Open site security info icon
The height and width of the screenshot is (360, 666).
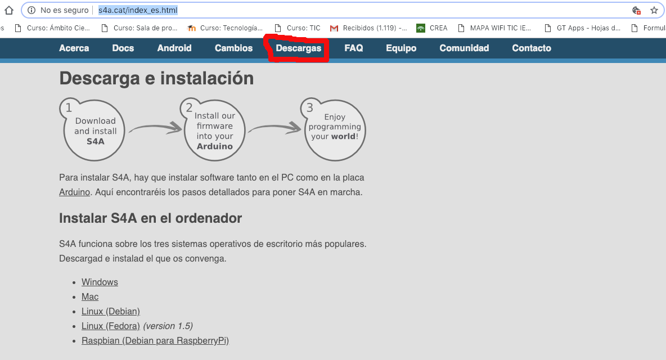click(x=31, y=10)
